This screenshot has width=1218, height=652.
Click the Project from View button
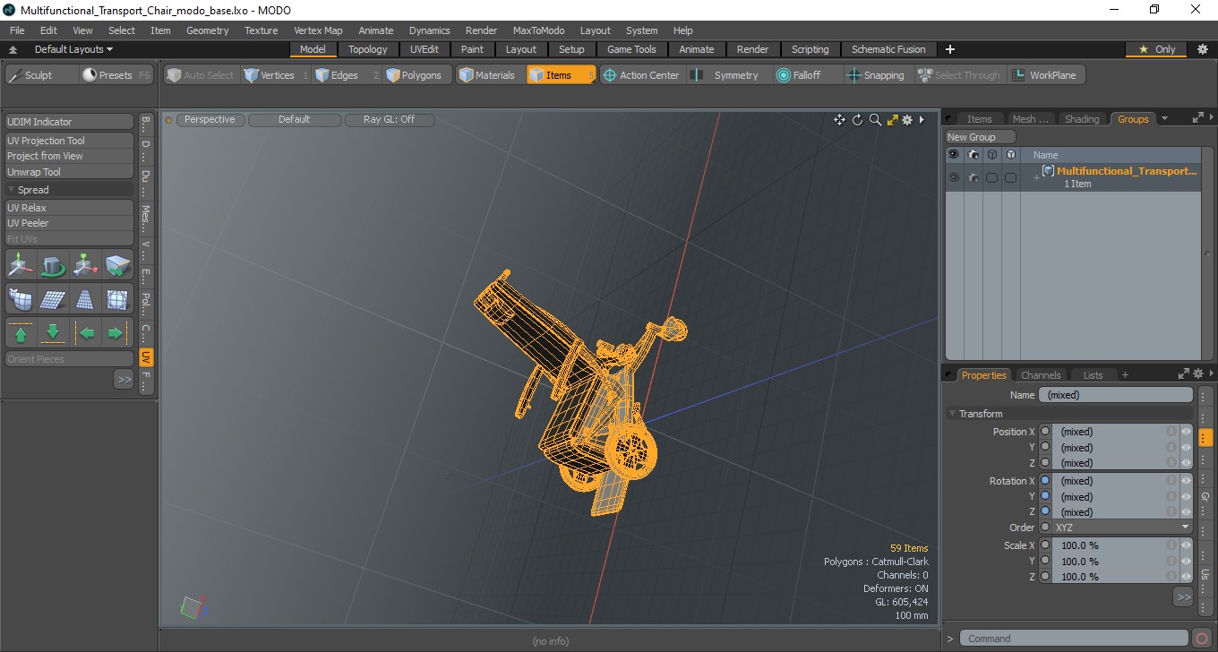pyautogui.click(x=70, y=156)
